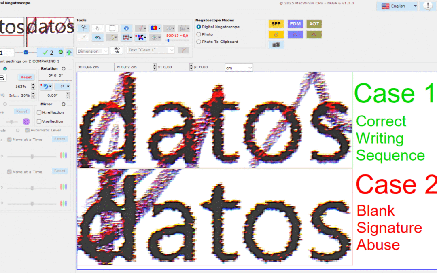Click the zoom out magnifier icon
Screen dimensions: 437x273
[2, 78]
